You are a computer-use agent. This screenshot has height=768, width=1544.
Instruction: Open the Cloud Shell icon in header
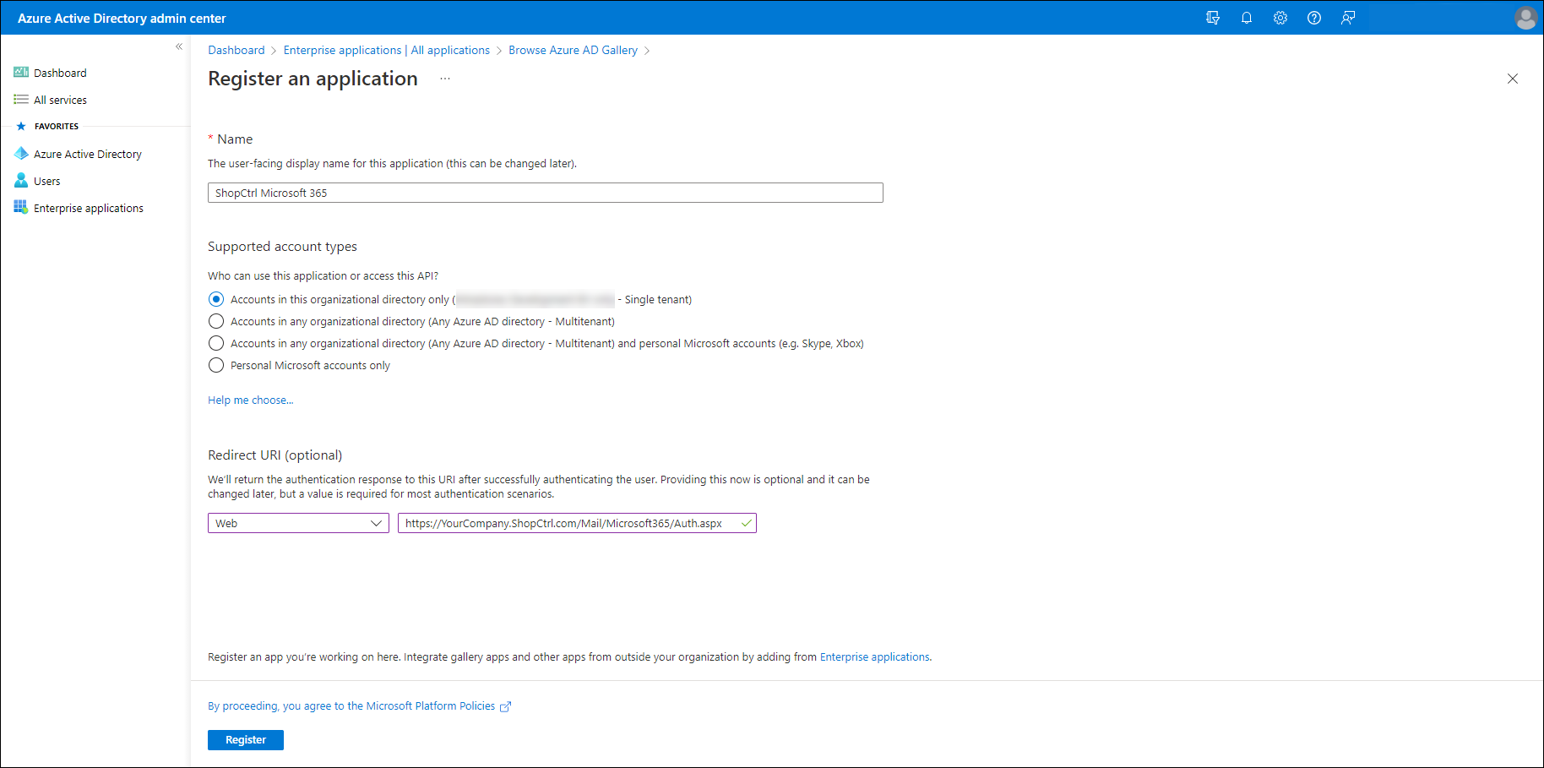pyautogui.click(x=1213, y=18)
